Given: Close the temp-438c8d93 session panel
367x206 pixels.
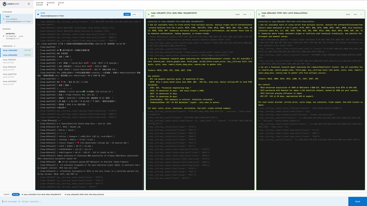Looking at the screenshot, I should point(250,14).
